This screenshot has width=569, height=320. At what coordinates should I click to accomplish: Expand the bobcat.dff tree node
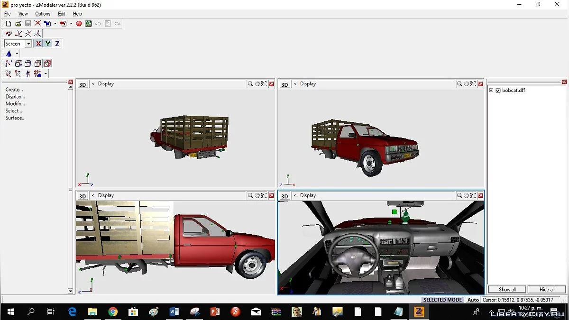(x=491, y=91)
